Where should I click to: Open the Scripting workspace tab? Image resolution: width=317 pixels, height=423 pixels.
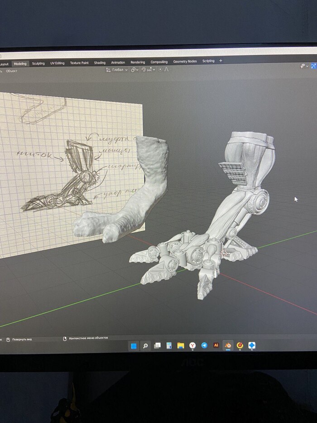tap(208, 61)
